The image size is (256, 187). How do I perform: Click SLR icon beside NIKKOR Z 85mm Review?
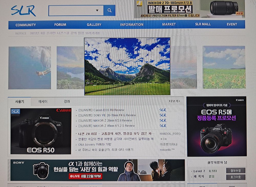[163, 126]
